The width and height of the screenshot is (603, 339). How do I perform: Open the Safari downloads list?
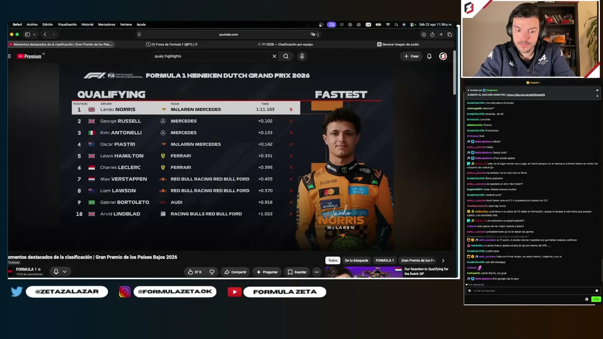click(424, 34)
